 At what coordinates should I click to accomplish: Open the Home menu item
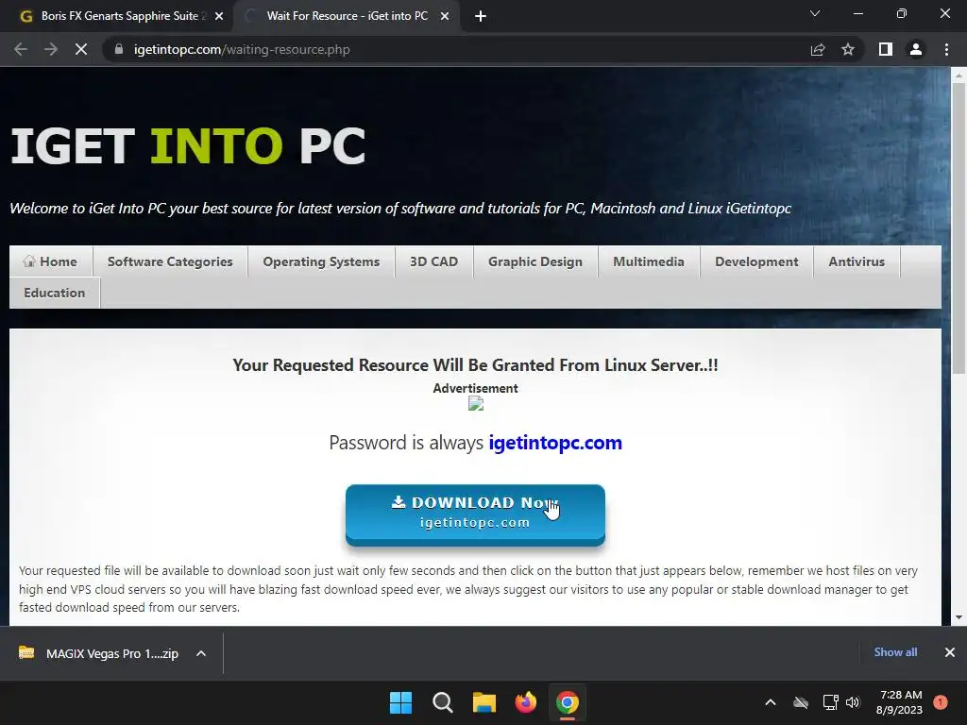pyautogui.click(x=51, y=261)
